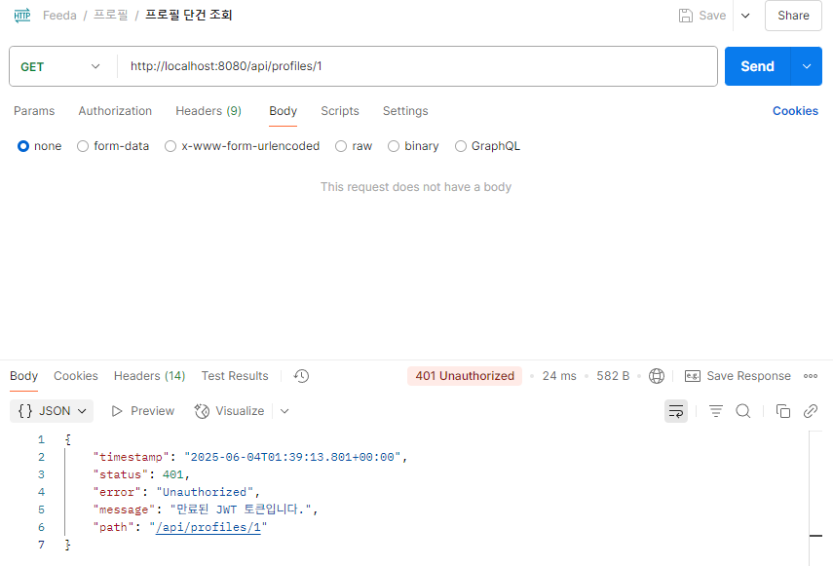The height and width of the screenshot is (566, 833).
Task: Click the Save floppy disk icon
Action: [x=685, y=16]
